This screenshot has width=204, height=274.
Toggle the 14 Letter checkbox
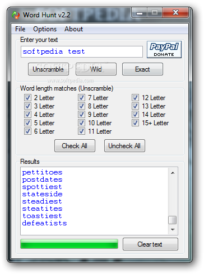(135, 115)
